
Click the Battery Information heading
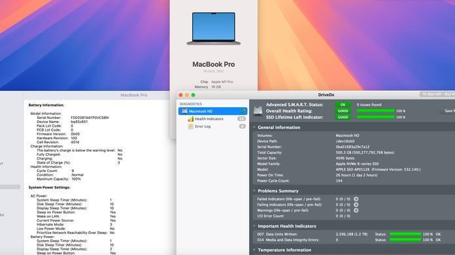(x=46, y=105)
